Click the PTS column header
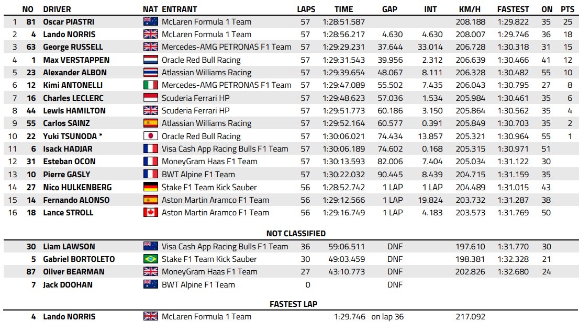The width and height of the screenshot is (579, 322). click(x=567, y=9)
